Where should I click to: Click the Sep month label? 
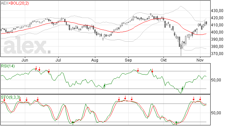point(128,60)
